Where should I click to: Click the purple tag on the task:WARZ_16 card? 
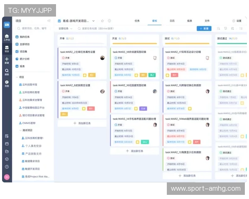point(143,109)
